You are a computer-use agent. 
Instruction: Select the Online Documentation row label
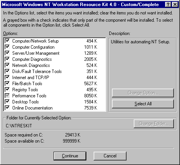[x=32, y=108]
